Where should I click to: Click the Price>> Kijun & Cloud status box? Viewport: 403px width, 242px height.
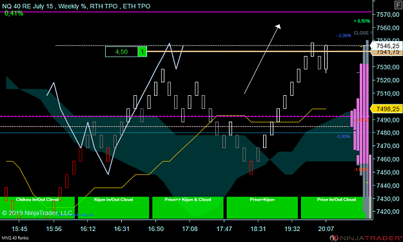coord(188,208)
